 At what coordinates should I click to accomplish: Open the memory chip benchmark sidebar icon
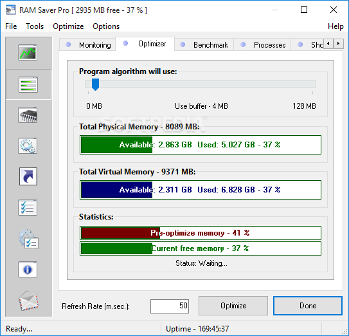pos(28,115)
